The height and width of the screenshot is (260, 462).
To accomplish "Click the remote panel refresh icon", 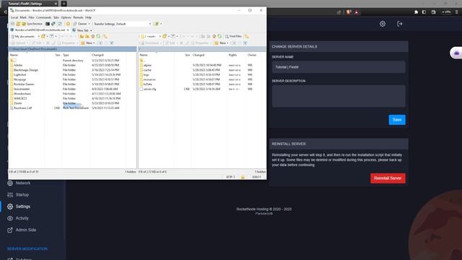I will 219,37.
